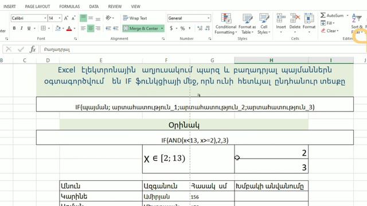
Task: Select the Օրինակ heading cell
Action: 183,125
